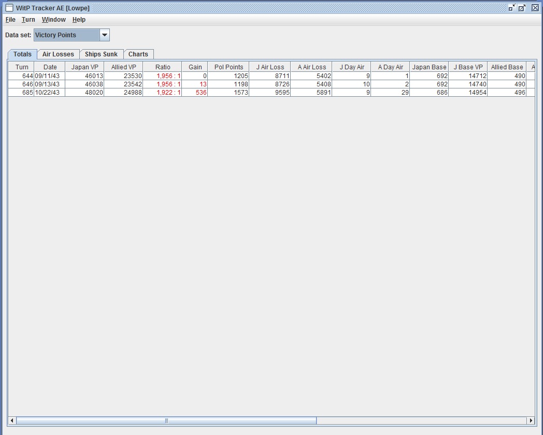Click the Gain column header
This screenshot has height=435, width=543.
pyautogui.click(x=195, y=67)
